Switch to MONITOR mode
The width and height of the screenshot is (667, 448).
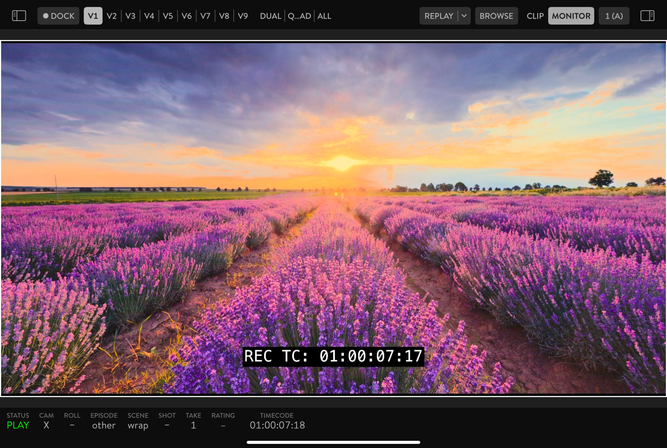(571, 16)
